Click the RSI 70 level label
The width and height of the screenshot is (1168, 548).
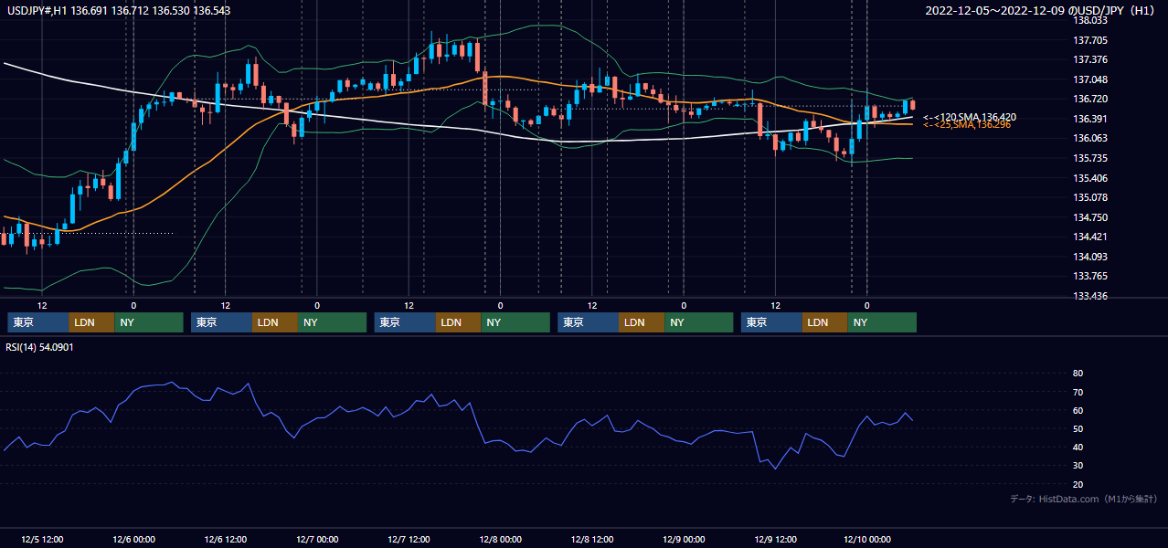(1078, 392)
